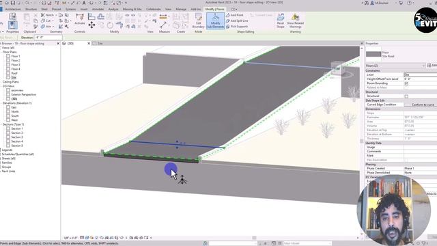Close the {3D} view tab
This screenshot has height=246, width=437.
[x=89, y=44]
